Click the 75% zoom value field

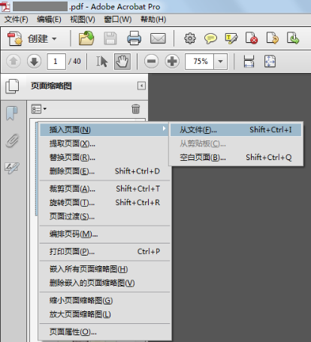tap(200, 61)
